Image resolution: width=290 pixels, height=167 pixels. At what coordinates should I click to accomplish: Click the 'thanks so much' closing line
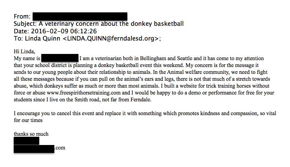point(31,134)
